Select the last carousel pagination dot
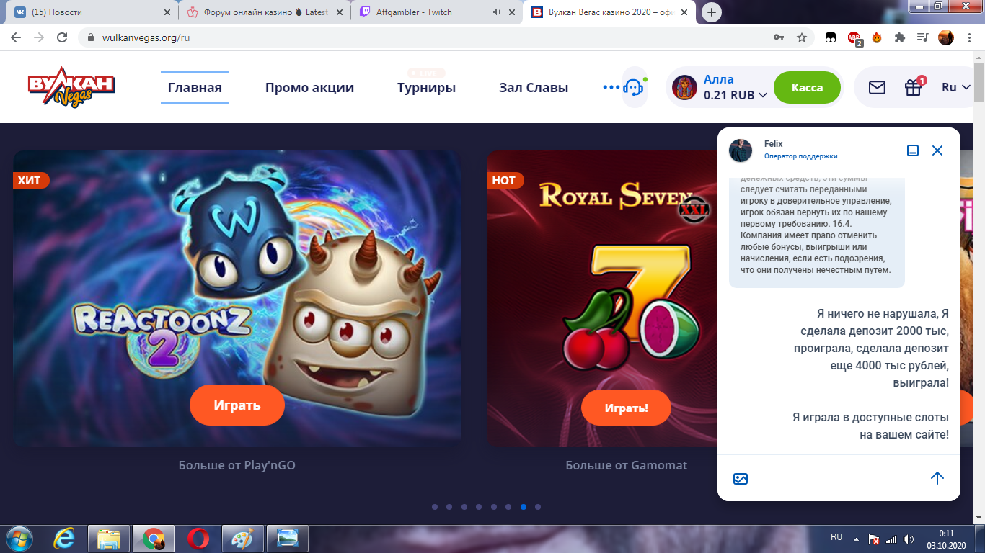 pyautogui.click(x=538, y=507)
